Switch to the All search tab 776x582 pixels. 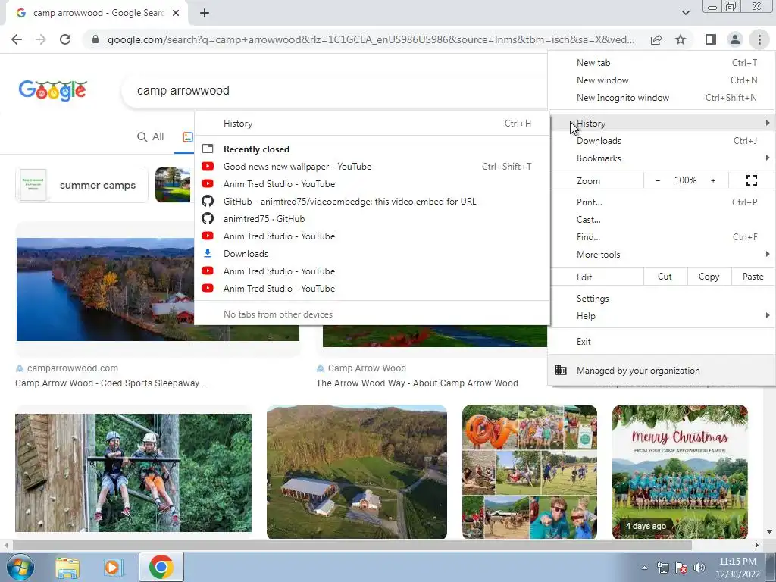(x=151, y=136)
